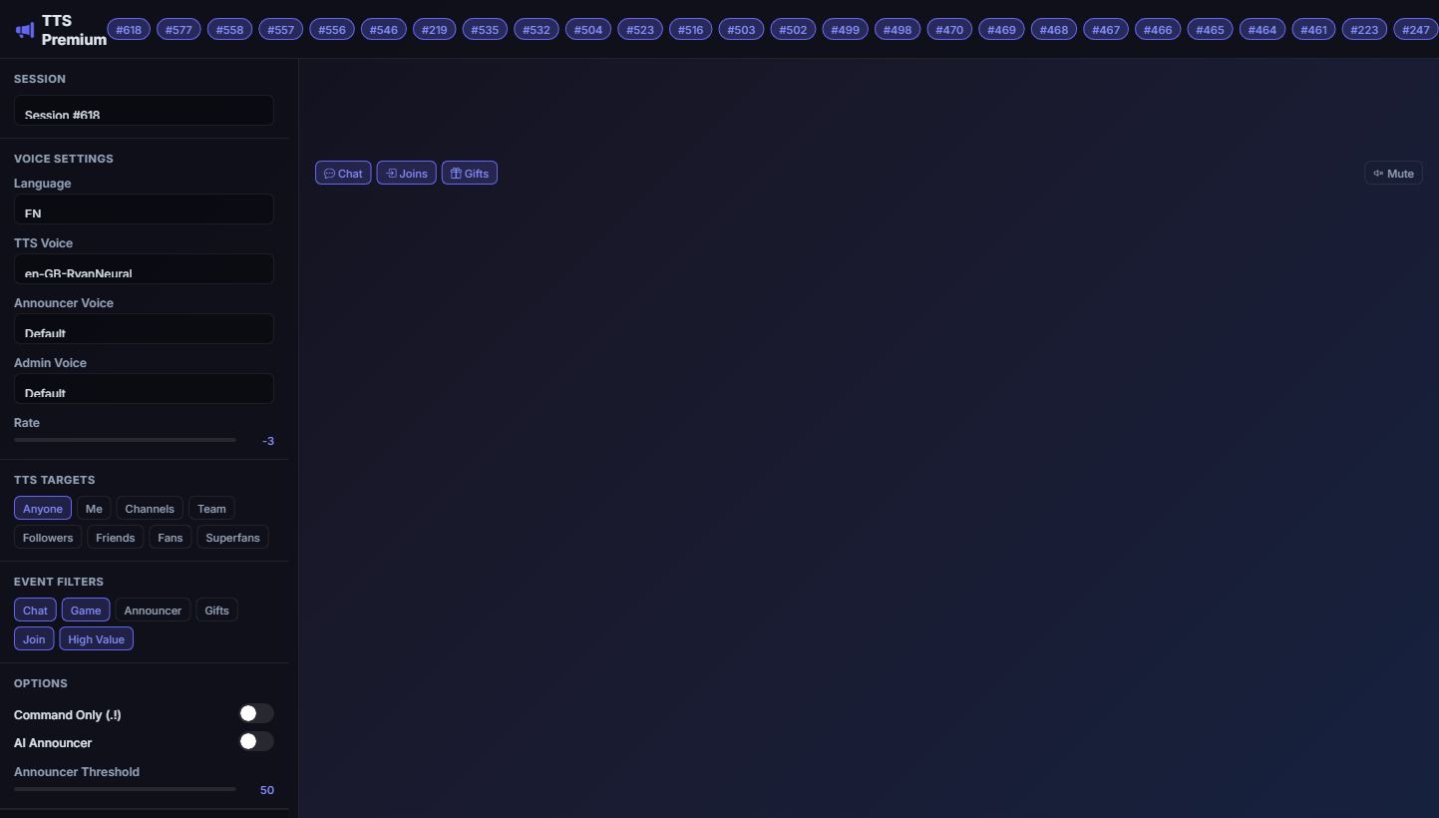This screenshot has height=818, width=1439.
Task: Mute audio with the Mute button
Action: click(1393, 173)
